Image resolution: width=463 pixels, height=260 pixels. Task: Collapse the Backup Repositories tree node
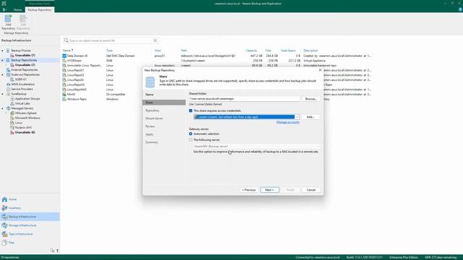pyautogui.click(x=3, y=60)
